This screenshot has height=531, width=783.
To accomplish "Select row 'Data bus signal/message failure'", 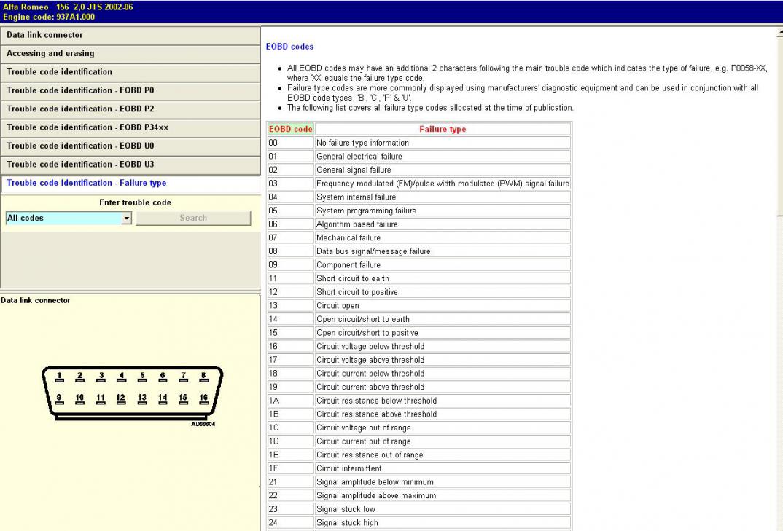I will 419,251.
